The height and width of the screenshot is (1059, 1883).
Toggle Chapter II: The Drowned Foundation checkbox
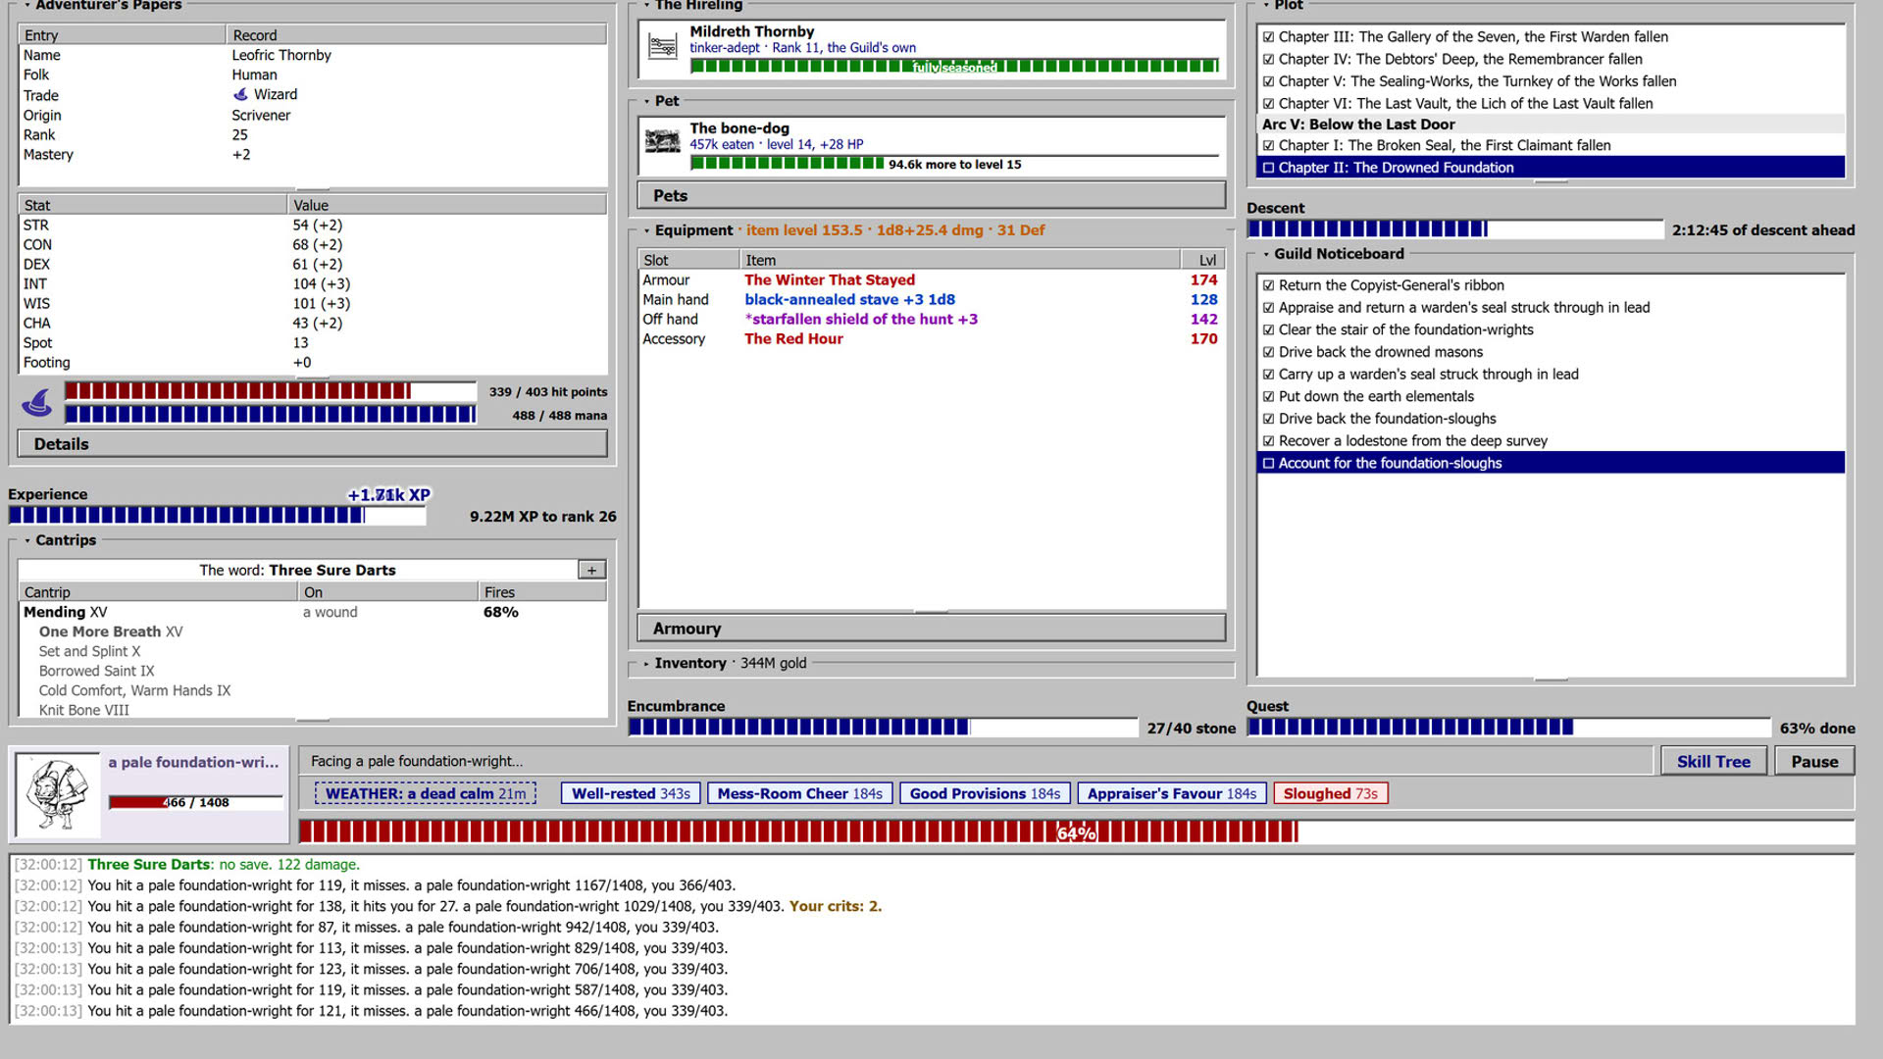point(1268,168)
